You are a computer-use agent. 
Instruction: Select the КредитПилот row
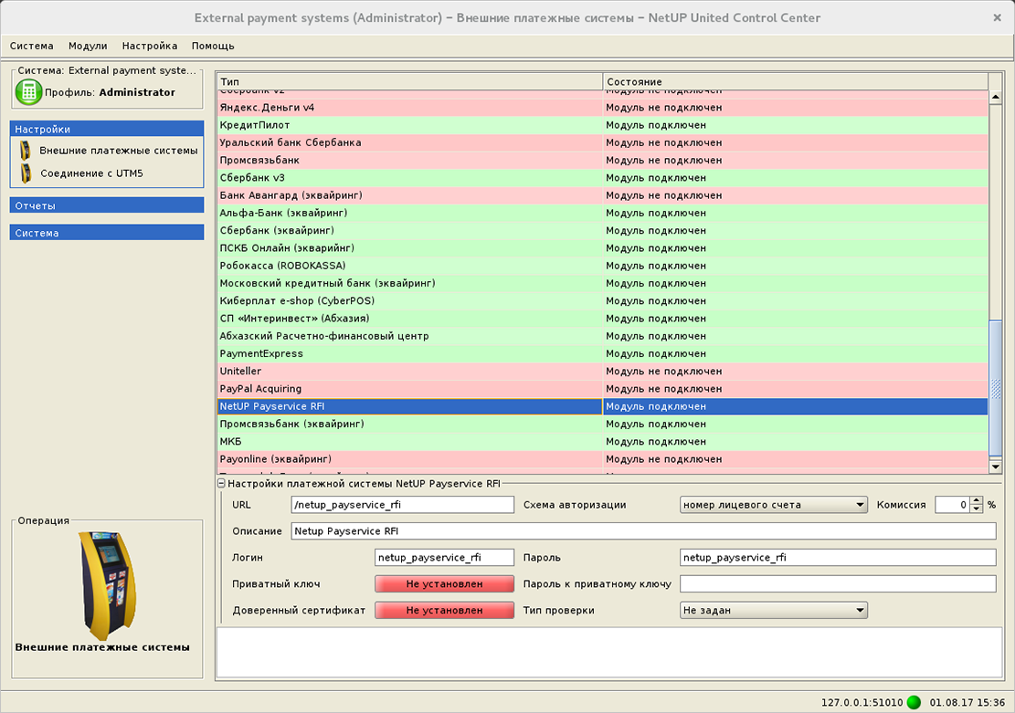pos(603,125)
